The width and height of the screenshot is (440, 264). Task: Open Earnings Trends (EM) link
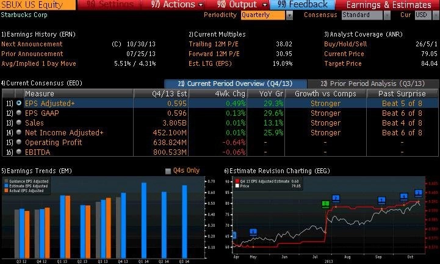point(37,171)
